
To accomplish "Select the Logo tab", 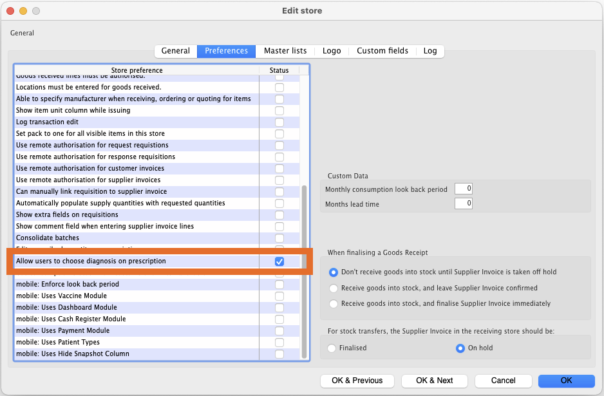I will [332, 51].
